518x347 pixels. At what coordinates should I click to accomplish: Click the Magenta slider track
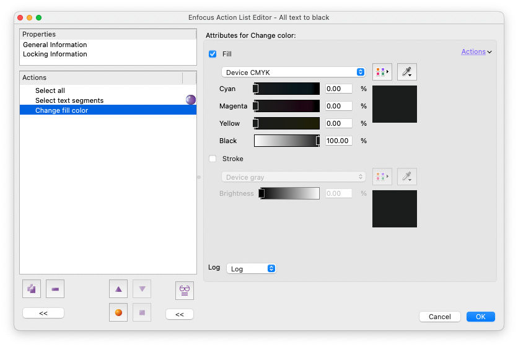click(287, 106)
